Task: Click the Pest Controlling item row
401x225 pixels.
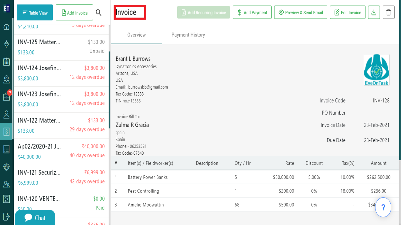Action: click(255, 191)
